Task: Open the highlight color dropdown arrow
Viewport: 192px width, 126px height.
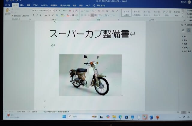Action: (65, 15)
